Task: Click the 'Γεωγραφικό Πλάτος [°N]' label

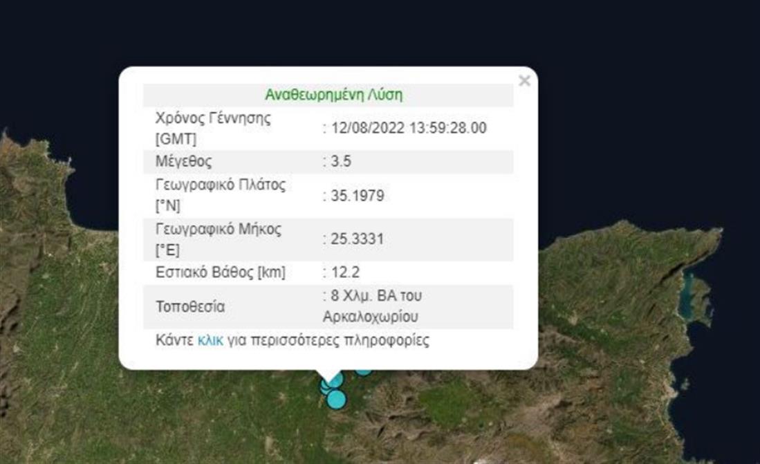Action: pyautogui.click(x=221, y=196)
